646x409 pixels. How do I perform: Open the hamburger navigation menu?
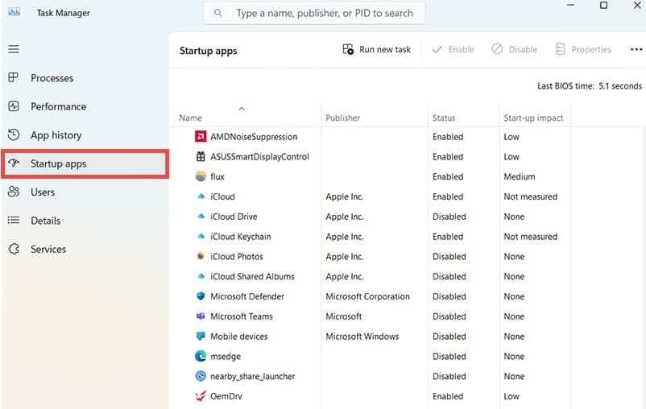tap(14, 49)
